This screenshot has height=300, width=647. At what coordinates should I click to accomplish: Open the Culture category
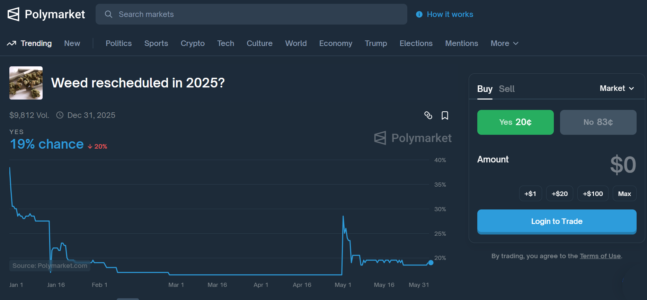[x=260, y=43]
